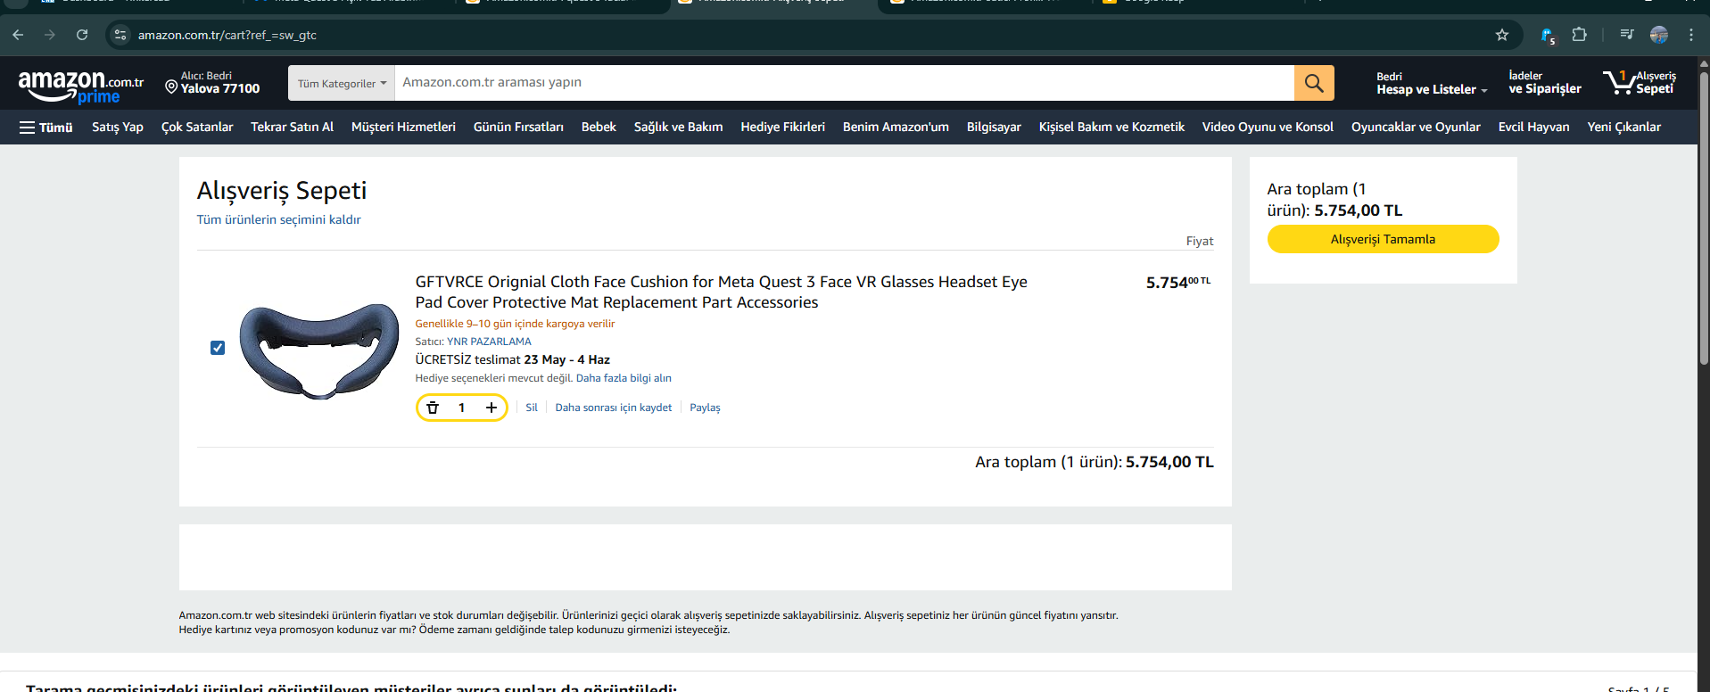Open Çok Satanlar in navigation bar

point(197,128)
